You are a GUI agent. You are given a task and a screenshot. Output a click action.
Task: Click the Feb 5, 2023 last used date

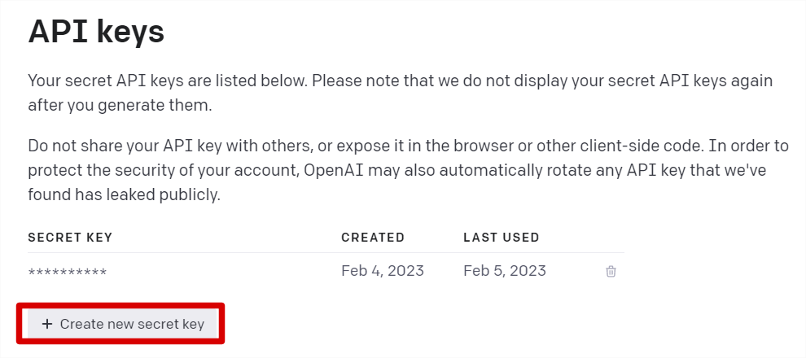pyautogui.click(x=505, y=271)
